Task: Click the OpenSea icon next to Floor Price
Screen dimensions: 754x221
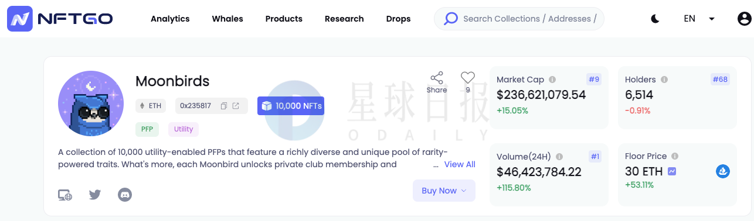Action: [x=723, y=171]
